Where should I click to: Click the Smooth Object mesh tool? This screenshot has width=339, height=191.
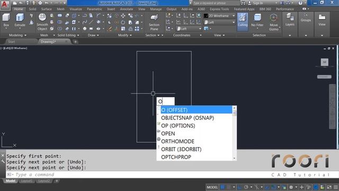42,22
